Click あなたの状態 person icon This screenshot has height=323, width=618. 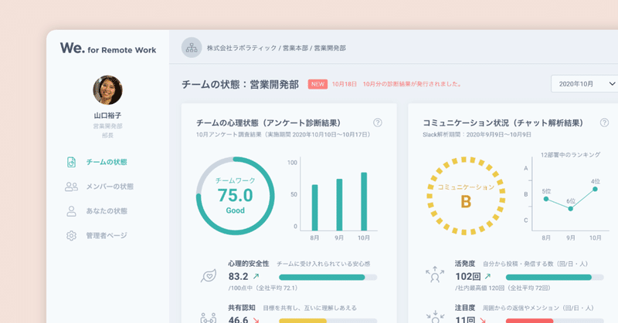click(x=71, y=211)
